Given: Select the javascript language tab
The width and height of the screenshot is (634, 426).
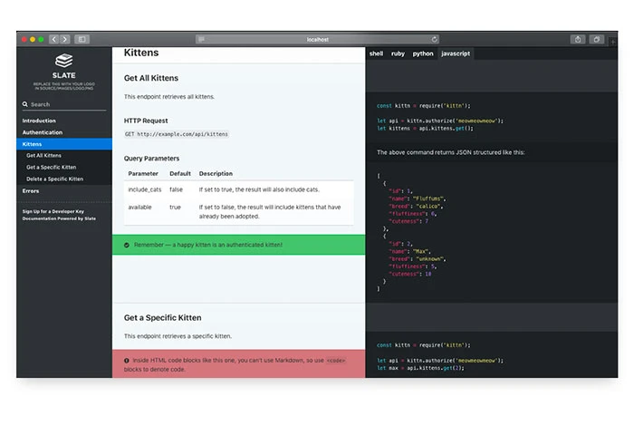Looking at the screenshot, I should coord(455,53).
